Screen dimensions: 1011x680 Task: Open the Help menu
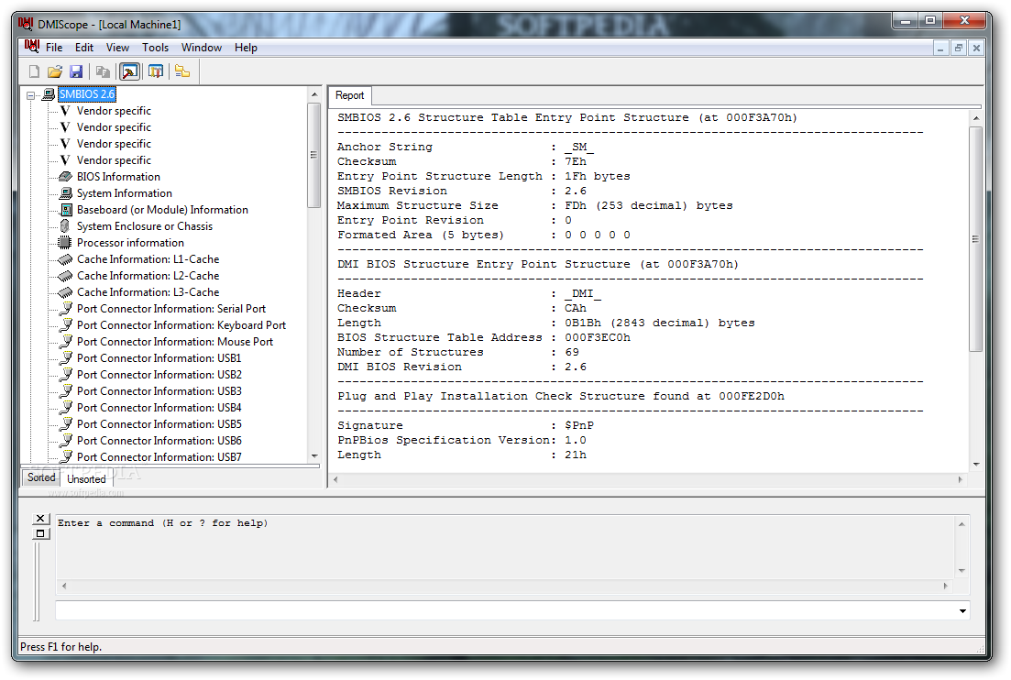(x=246, y=47)
